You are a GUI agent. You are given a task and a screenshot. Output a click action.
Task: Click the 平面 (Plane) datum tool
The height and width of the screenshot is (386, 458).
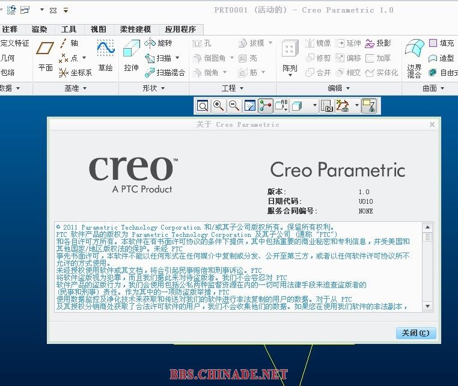45,57
